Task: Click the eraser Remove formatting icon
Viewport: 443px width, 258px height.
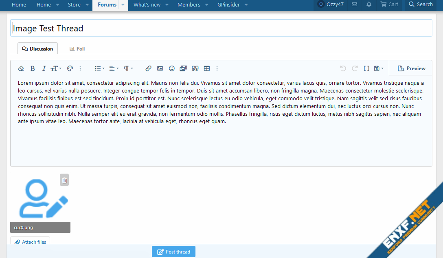Action: [21, 68]
